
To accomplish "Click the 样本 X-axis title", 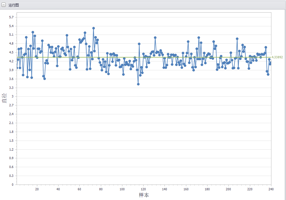I will (x=144, y=195).
